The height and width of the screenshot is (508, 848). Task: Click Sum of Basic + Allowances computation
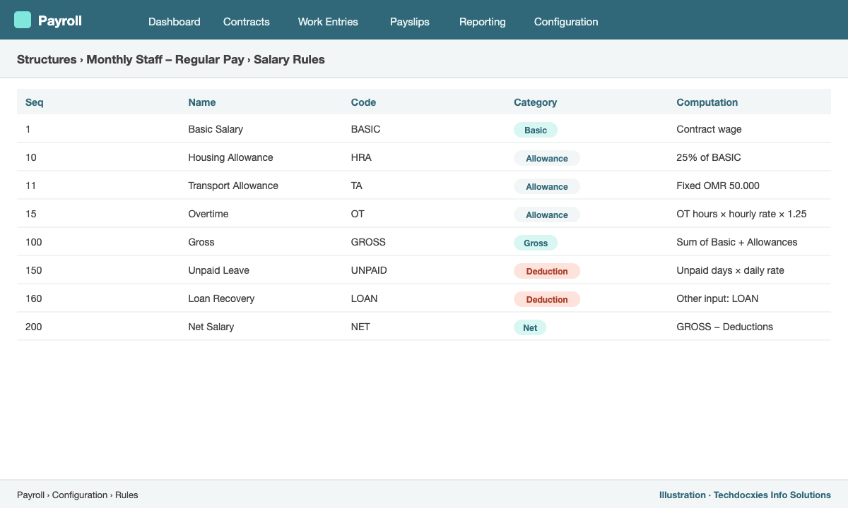tap(737, 242)
